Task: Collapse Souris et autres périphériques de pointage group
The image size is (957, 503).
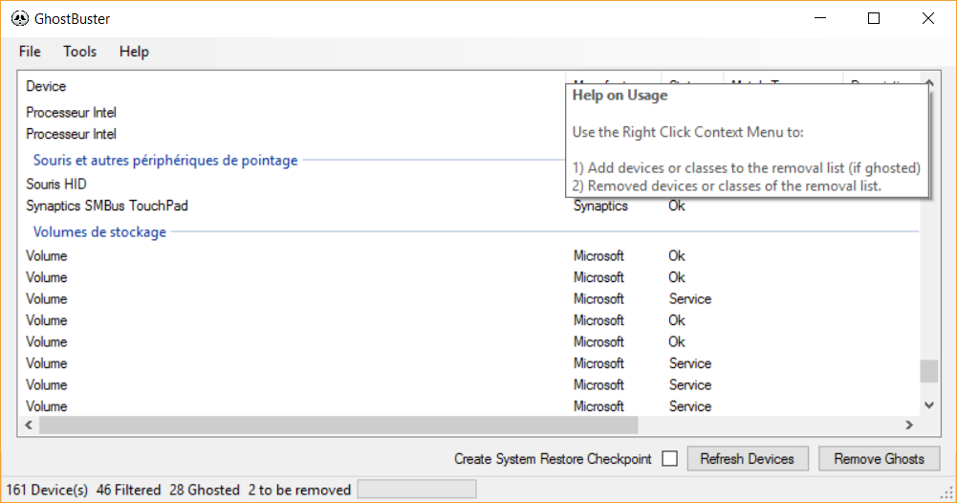Action: [165, 161]
